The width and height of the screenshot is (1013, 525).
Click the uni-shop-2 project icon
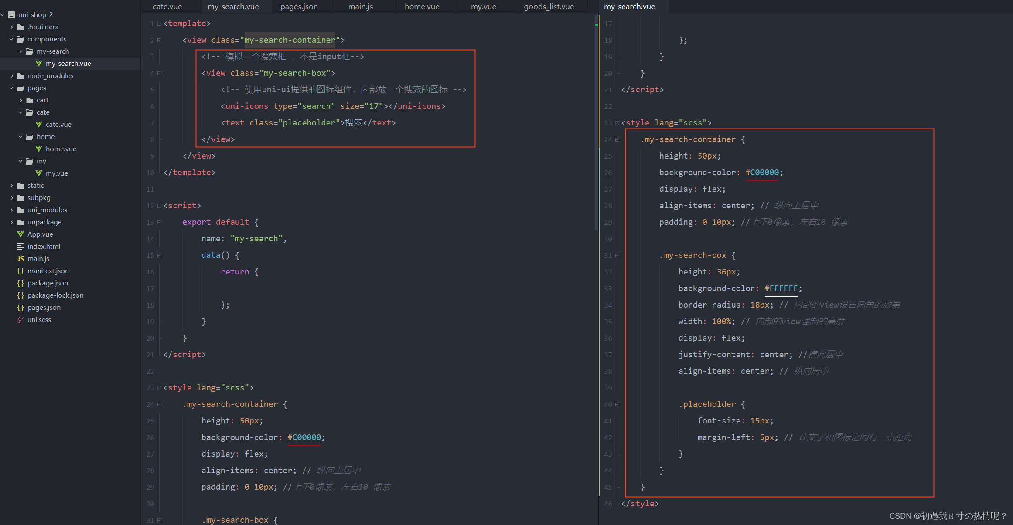(11, 14)
